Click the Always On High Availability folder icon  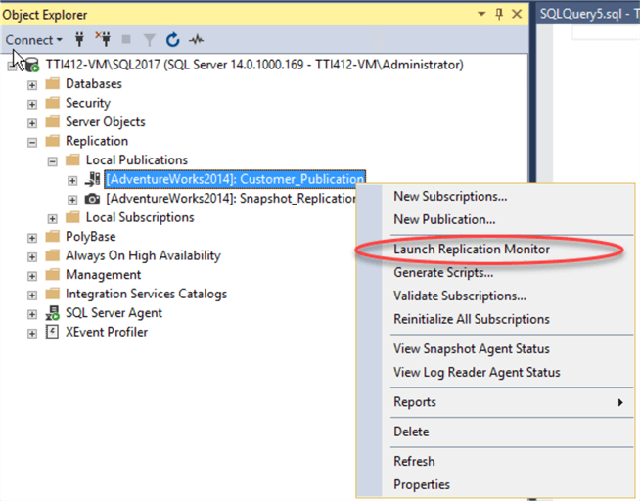52,255
